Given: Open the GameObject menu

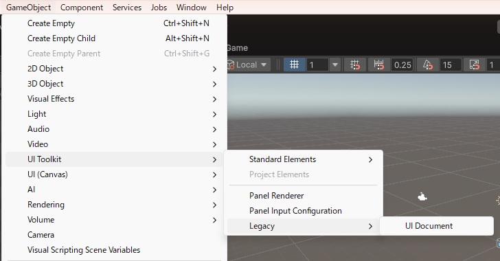Looking at the screenshot, I should pyautogui.click(x=29, y=8).
